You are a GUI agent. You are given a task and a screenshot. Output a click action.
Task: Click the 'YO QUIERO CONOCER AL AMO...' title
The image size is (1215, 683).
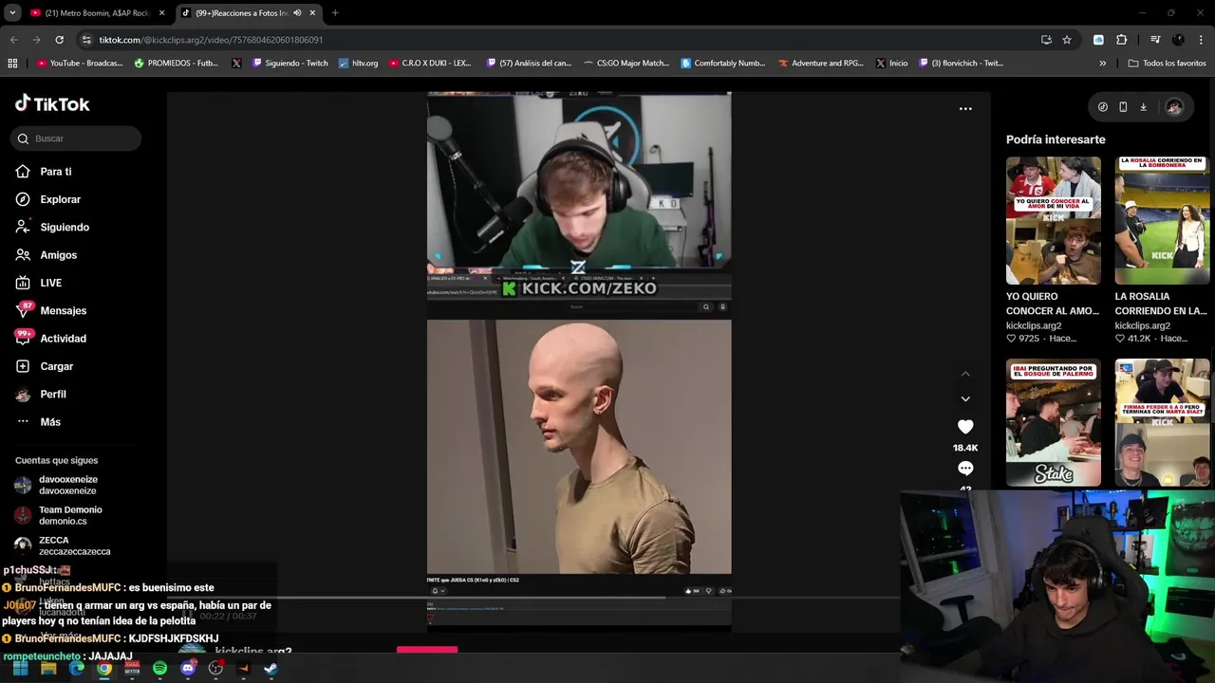[x=1053, y=304]
